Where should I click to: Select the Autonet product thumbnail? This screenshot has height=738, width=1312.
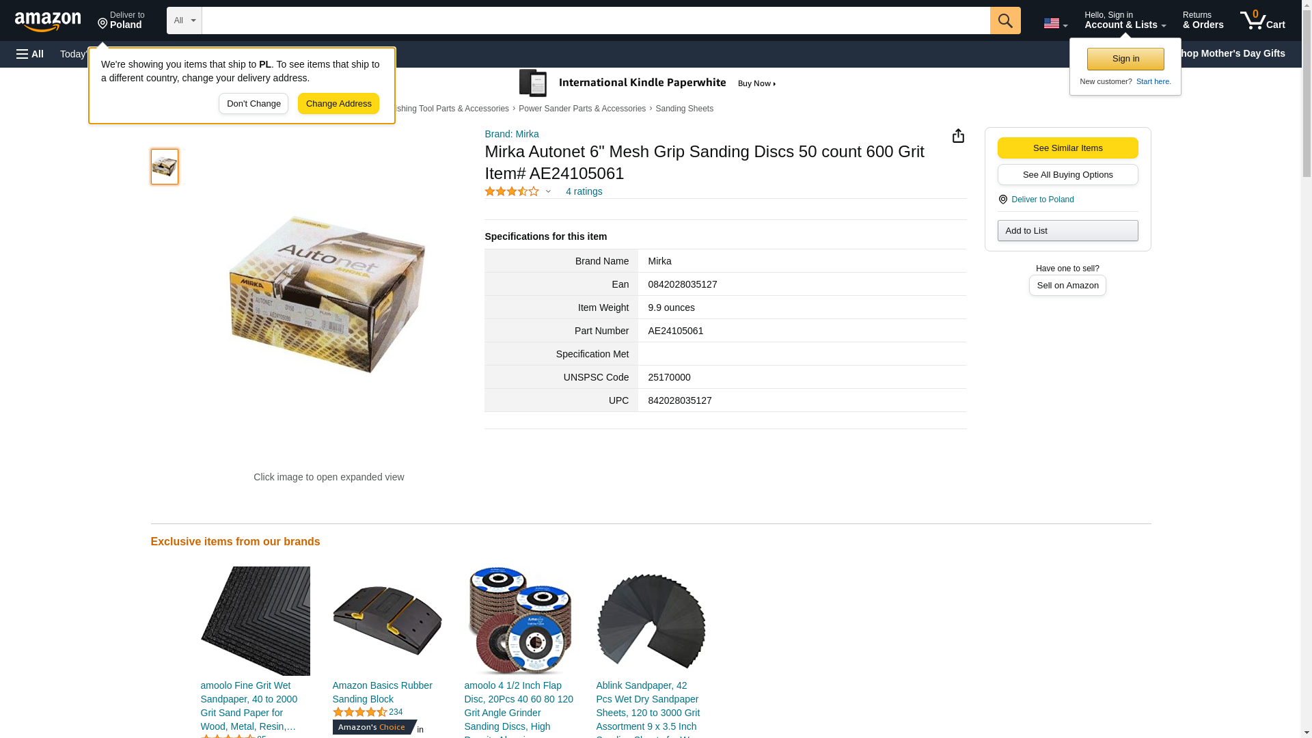(x=165, y=167)
